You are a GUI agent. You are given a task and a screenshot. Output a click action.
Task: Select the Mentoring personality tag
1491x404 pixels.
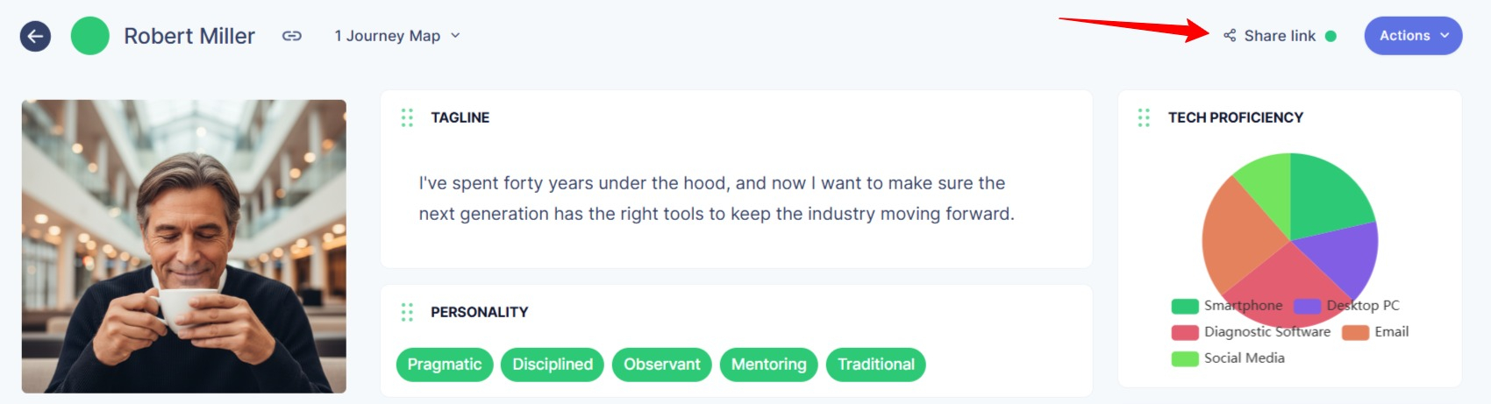[768, 365]
